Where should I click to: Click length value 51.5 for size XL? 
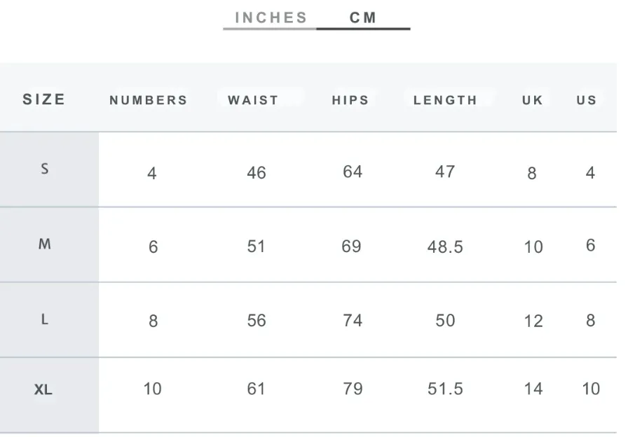pos(445,389)
